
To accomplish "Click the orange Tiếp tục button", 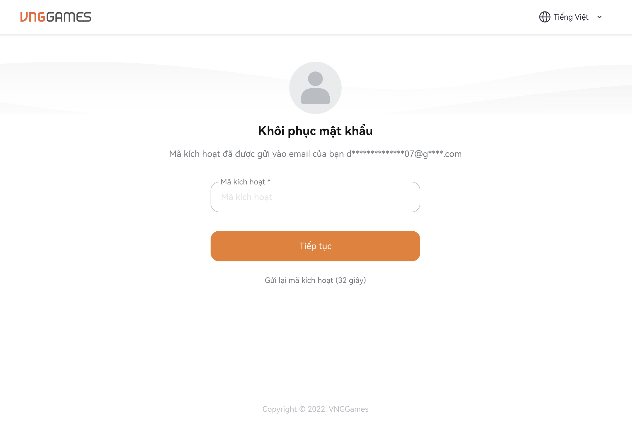I will 315,246.
